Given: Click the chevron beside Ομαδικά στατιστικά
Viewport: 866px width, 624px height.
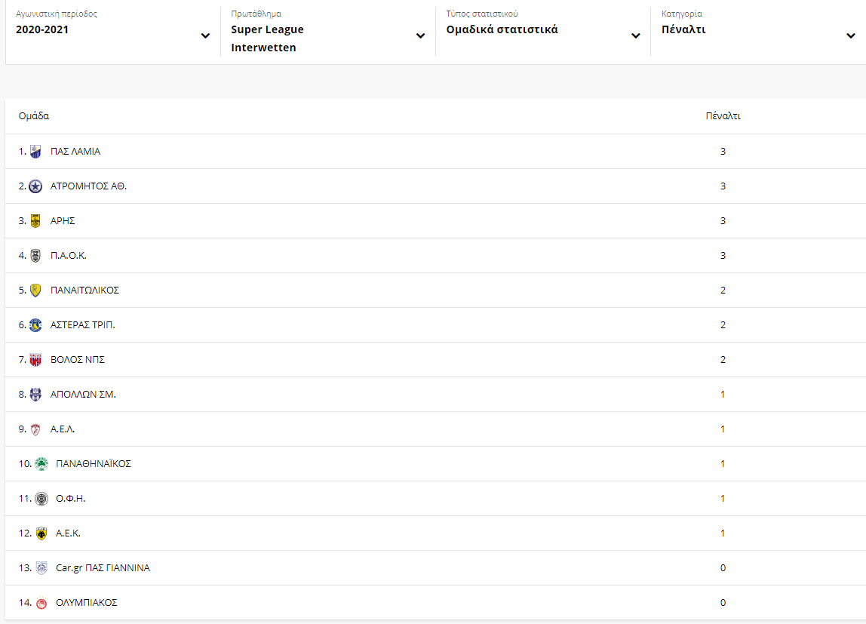Looking at the screenshot, I should (636, 36).
